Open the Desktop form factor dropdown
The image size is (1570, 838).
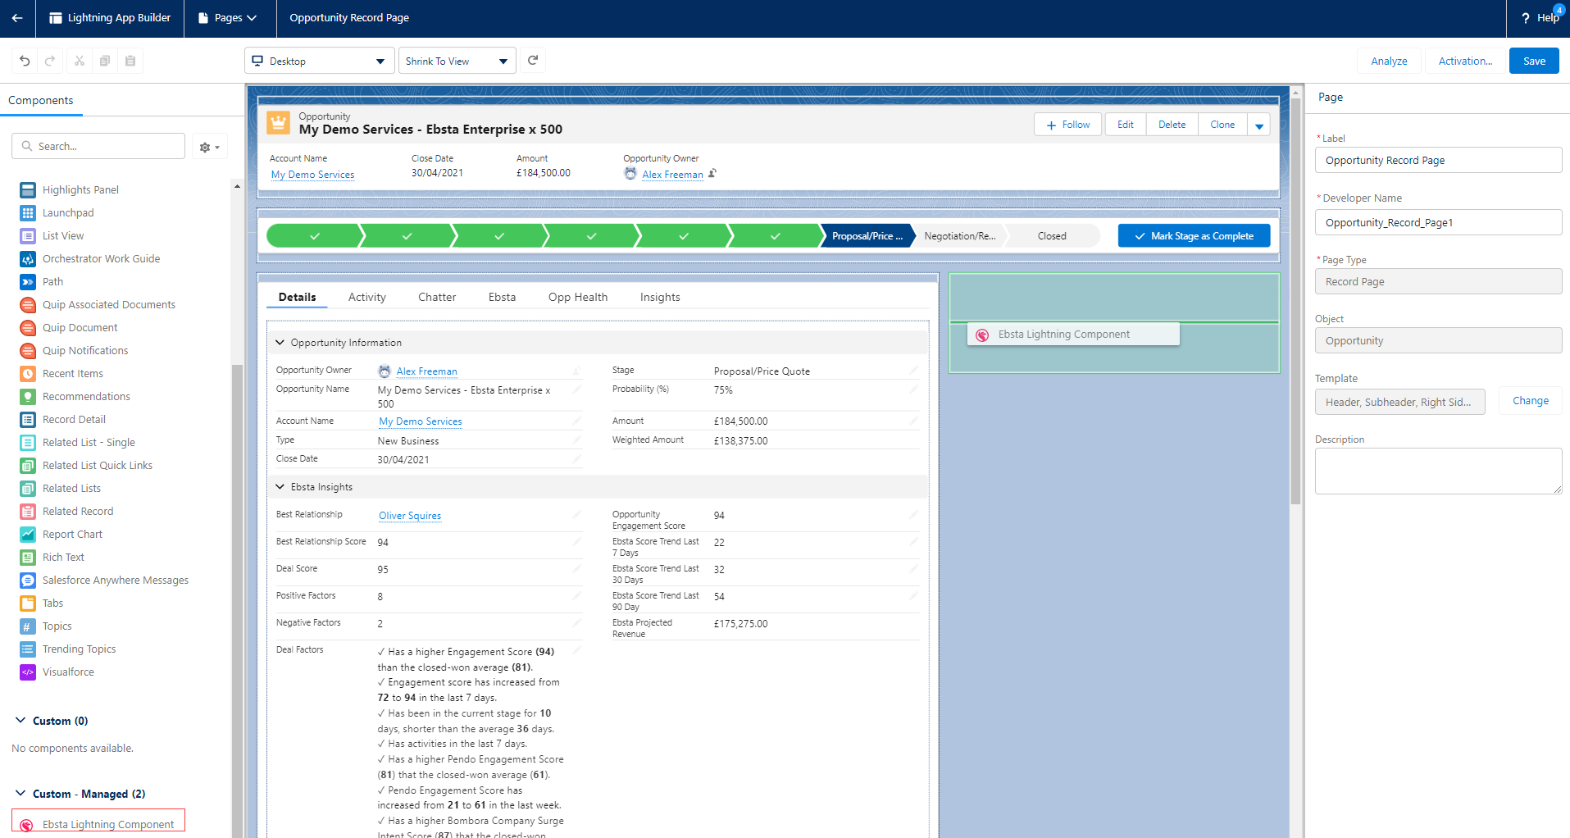tap(319, 61)
